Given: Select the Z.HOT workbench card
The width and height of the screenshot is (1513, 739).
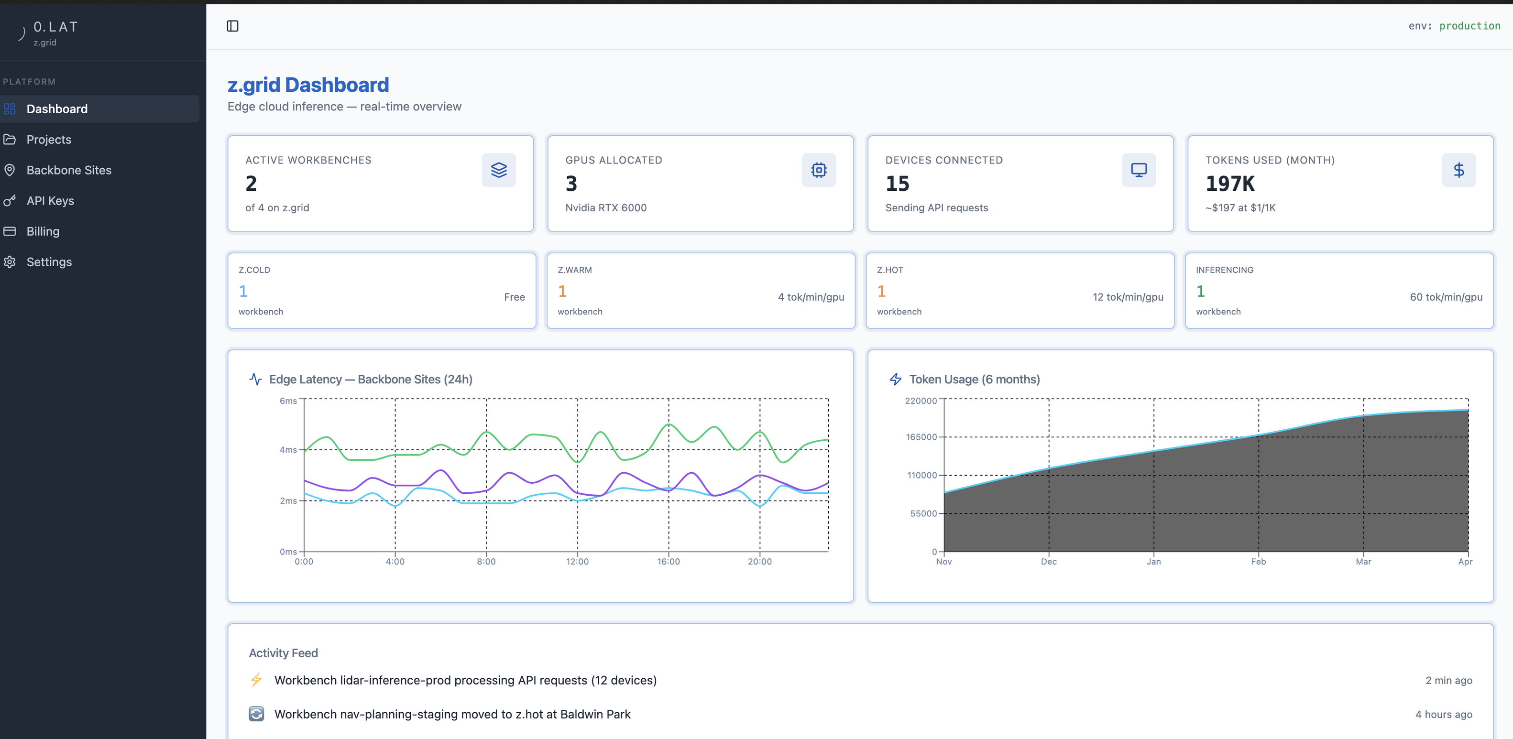Looking at the screenshot, I should pos(1020,291).
